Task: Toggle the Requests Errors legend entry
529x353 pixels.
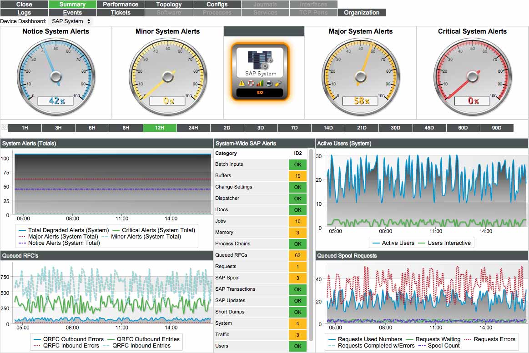Action: point(490,339)
